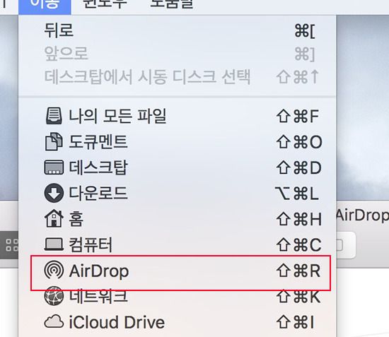Open the 도움말 menu in menu bar
This screenshot has height=337, width=389.
pyautogui.click(x=172, y=4)
